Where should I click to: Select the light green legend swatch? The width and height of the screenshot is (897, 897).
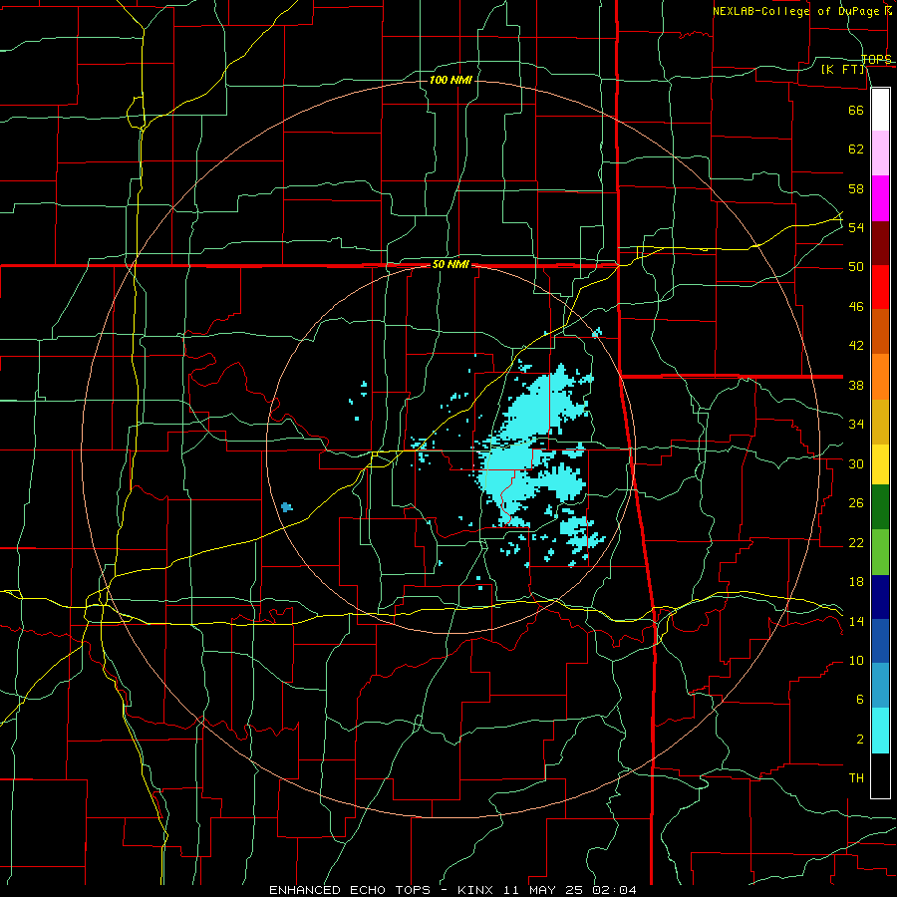pos(880,552)
